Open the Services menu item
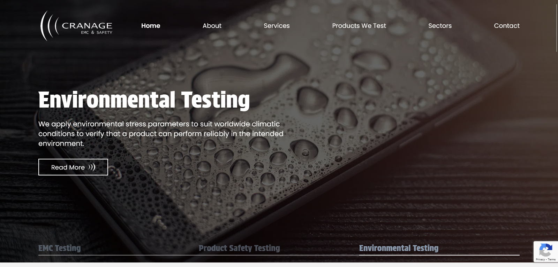This screenshot has width=558, height=267. point(277,26)
